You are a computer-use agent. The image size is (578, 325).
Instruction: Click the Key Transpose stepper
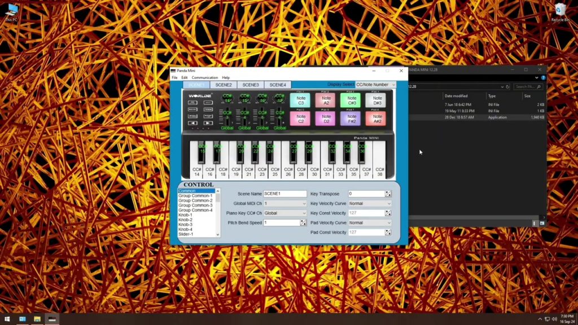[388, 194]
